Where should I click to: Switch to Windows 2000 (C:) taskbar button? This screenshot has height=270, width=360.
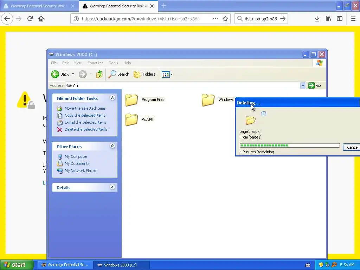[x=121, y=265]
